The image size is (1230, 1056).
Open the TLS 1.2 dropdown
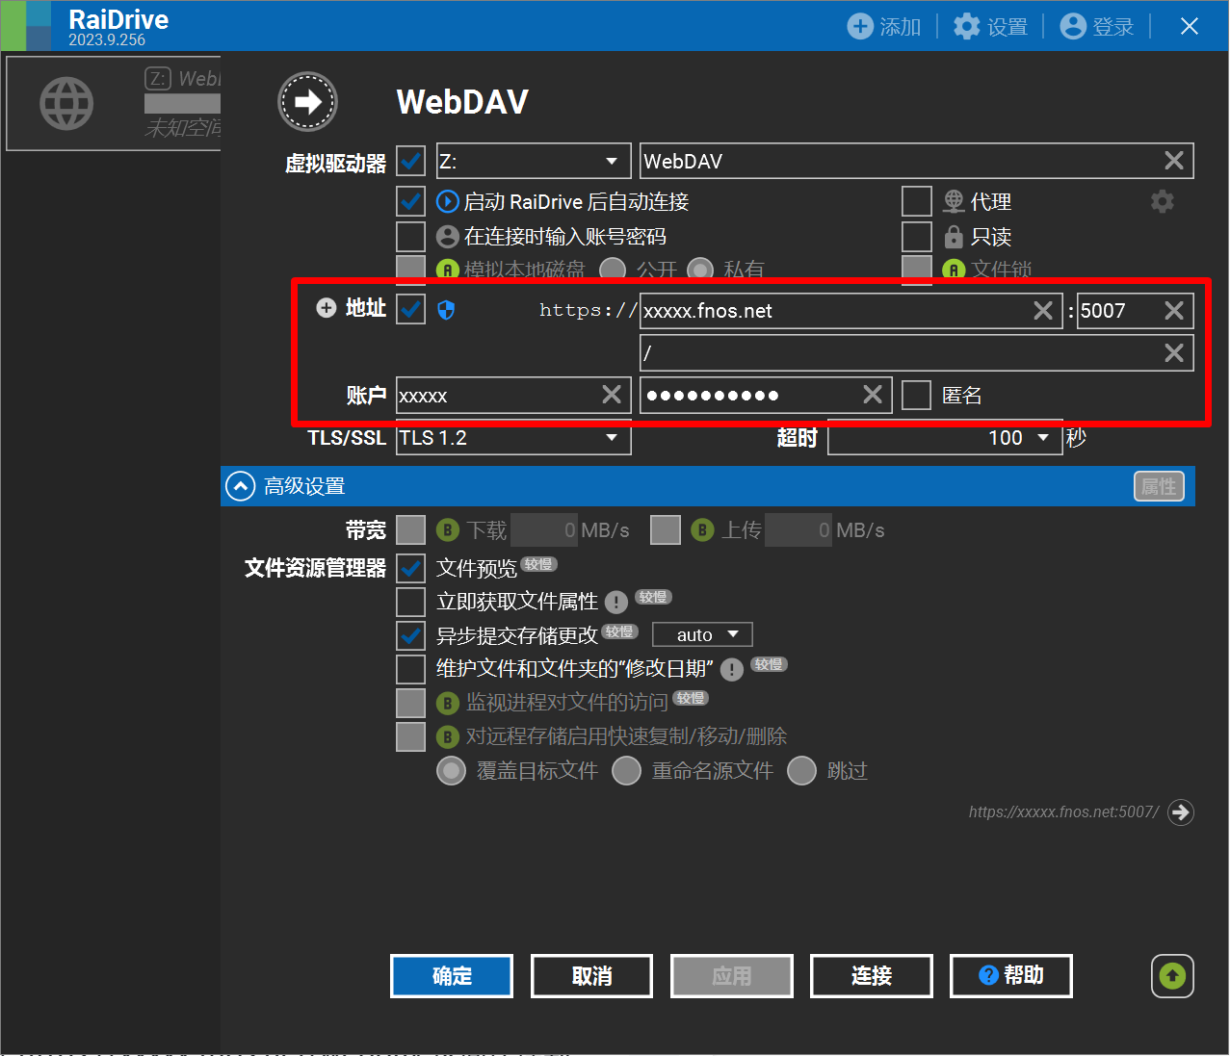pyautogui.click(x=513, y=438)
